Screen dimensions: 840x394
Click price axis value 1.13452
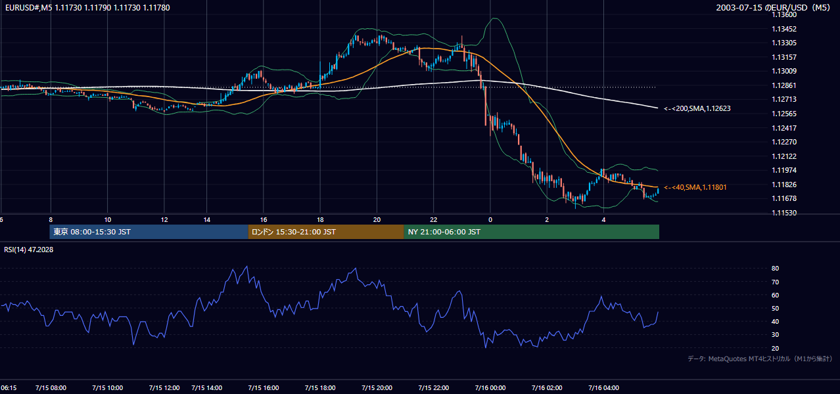(x=785, y=29)
